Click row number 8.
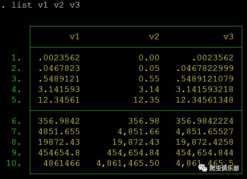The width and height of the screenshot is (247, 179). (x=16, y=142)
